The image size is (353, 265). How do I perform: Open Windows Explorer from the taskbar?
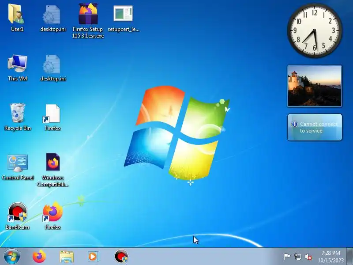pos(67,257)
